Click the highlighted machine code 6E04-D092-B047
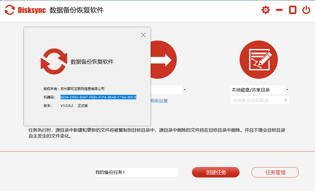The width and height of the screenshot is (315, 191). [98, 97]
